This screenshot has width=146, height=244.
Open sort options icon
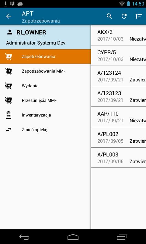coord(139,16)
